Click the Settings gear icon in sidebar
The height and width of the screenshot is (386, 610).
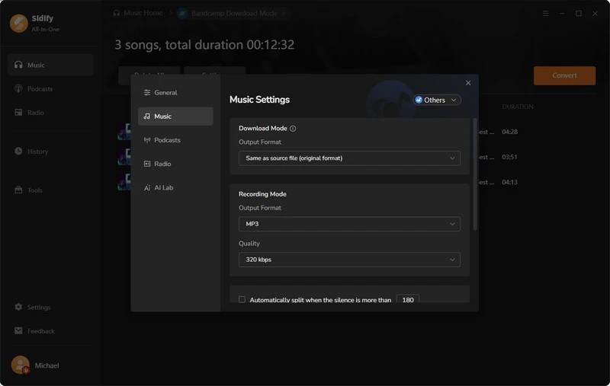click(18, 307)
